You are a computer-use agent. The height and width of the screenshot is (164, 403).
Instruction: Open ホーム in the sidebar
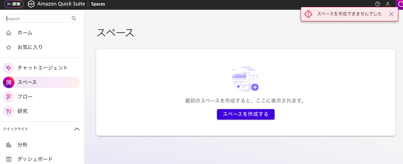click(x=41, y=33)
